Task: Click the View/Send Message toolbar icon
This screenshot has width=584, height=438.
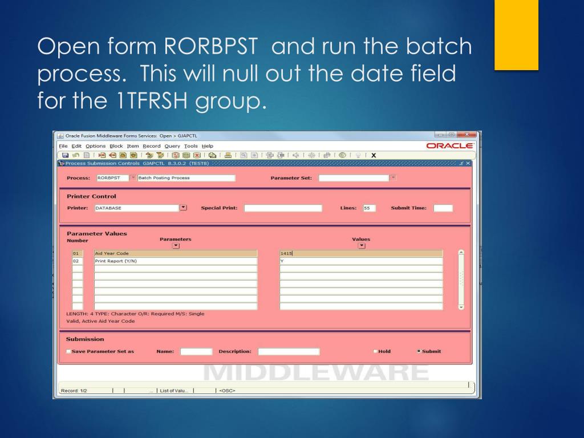Action: tap(213, 155)
